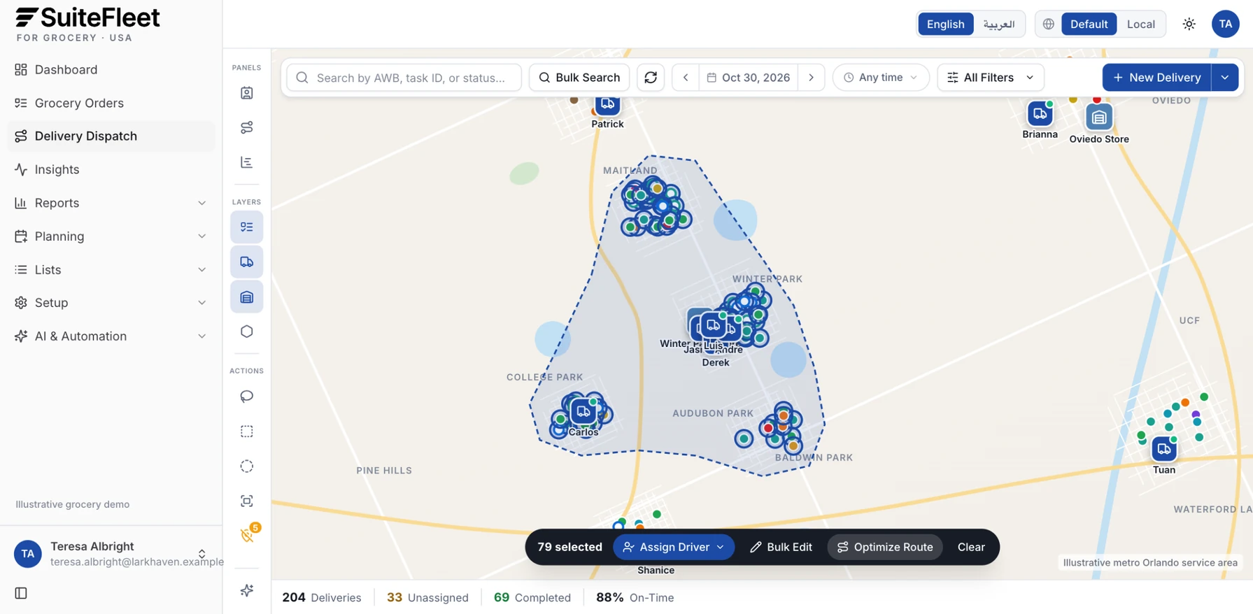Go to next date

(811, 78)
